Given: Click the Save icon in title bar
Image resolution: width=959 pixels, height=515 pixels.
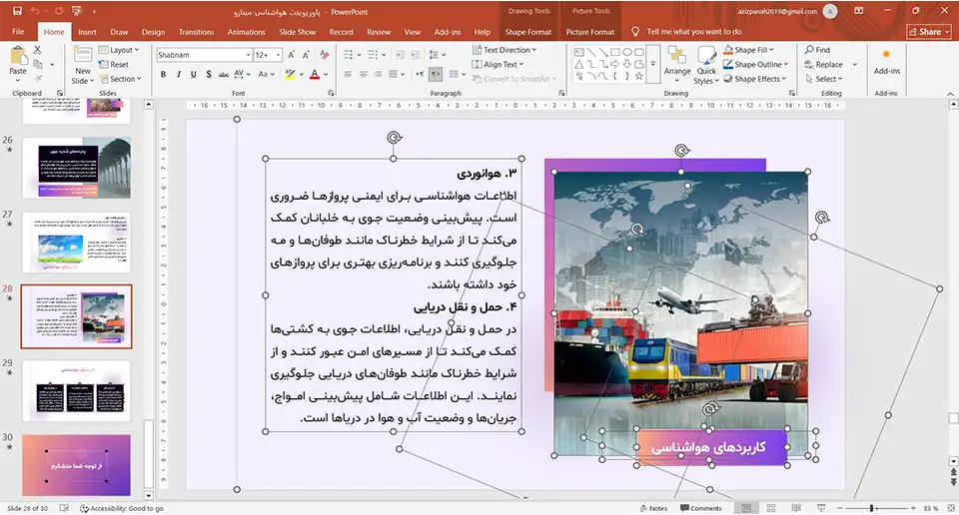Looking at the screenshot, I should [x=17, y=11].
